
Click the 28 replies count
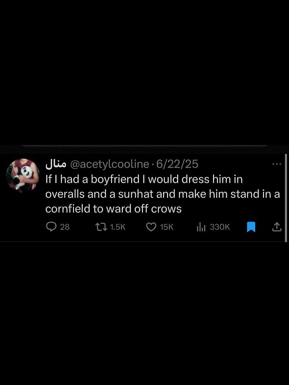coord(65,227)
